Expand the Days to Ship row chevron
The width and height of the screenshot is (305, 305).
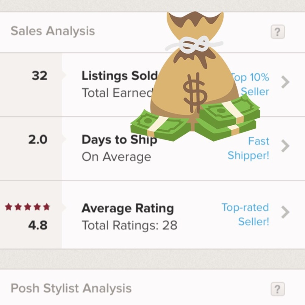click(x=285, y=146)
